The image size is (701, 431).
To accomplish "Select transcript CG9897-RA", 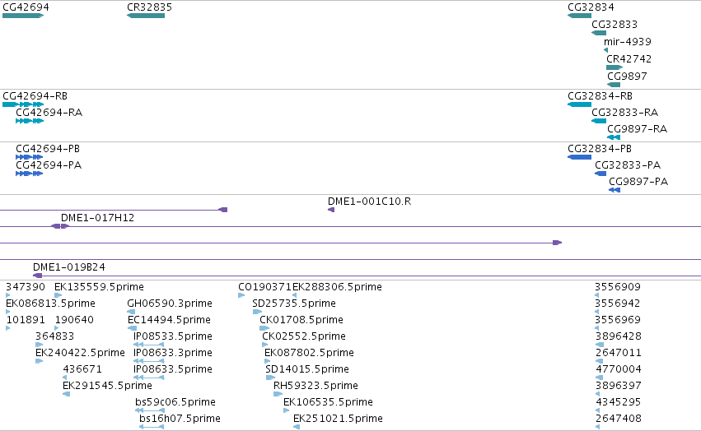I will coord(614,137).
